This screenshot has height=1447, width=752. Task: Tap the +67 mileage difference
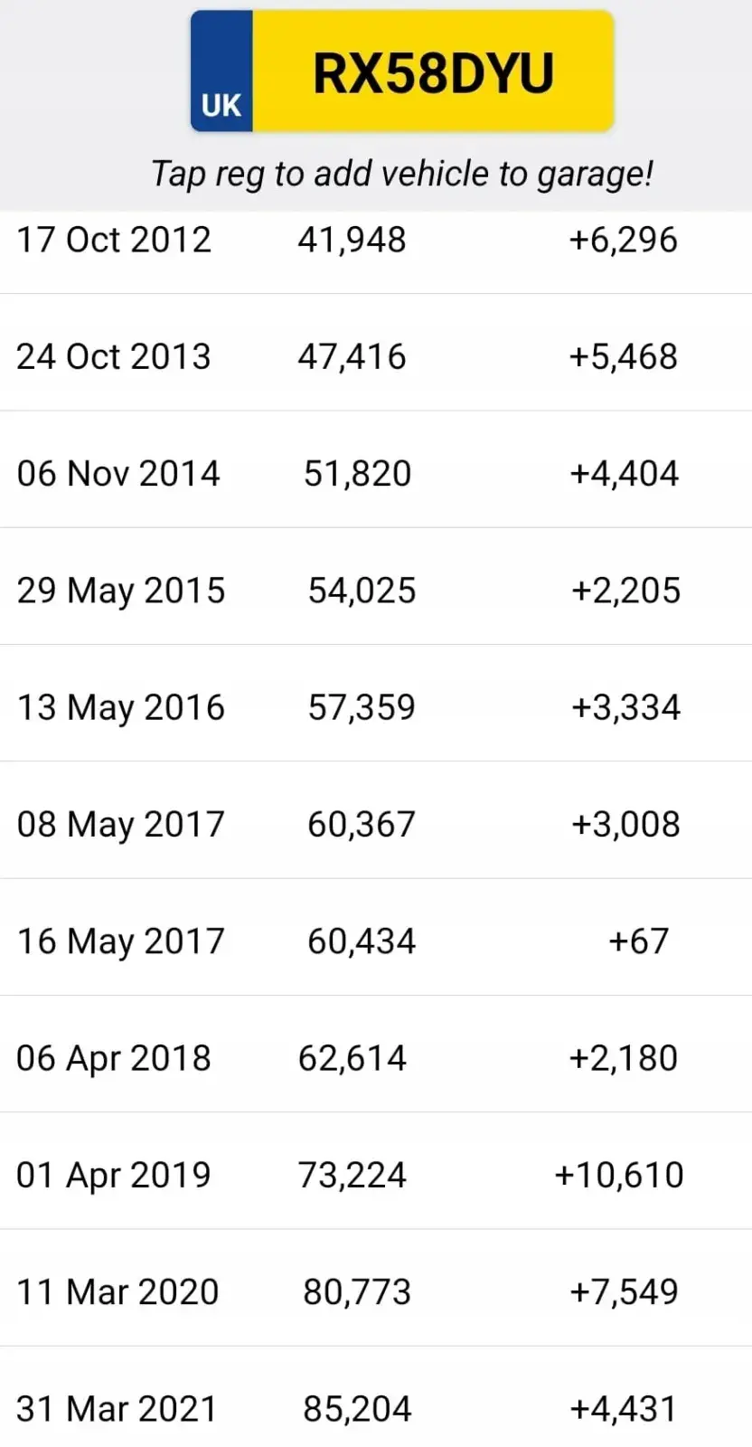tap(638, 941)
